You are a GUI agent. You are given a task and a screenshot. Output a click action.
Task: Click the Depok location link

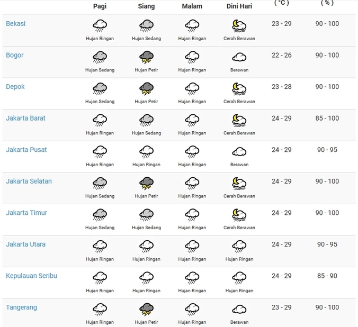[x=15, y=87]
